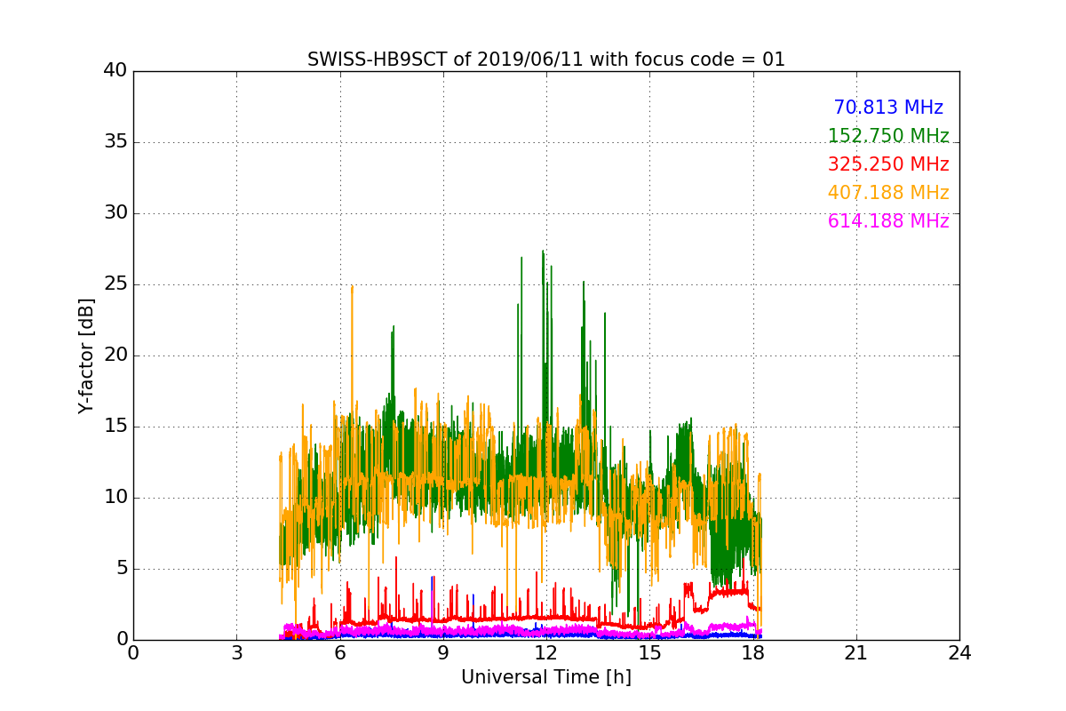Image resolution: width=1066 pixels, height=711 pixels.
Task: Click the 15 tick on the time axis
Action: (x=649, y=653)
